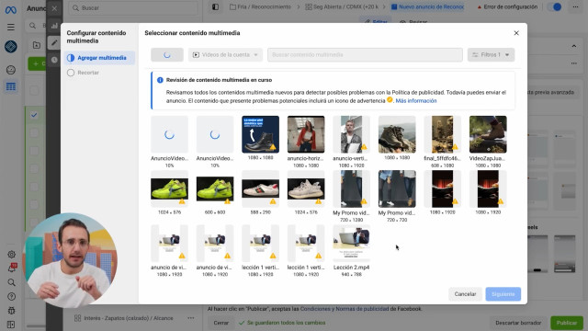Open notifications bell in sidebar

coord(12,268)
